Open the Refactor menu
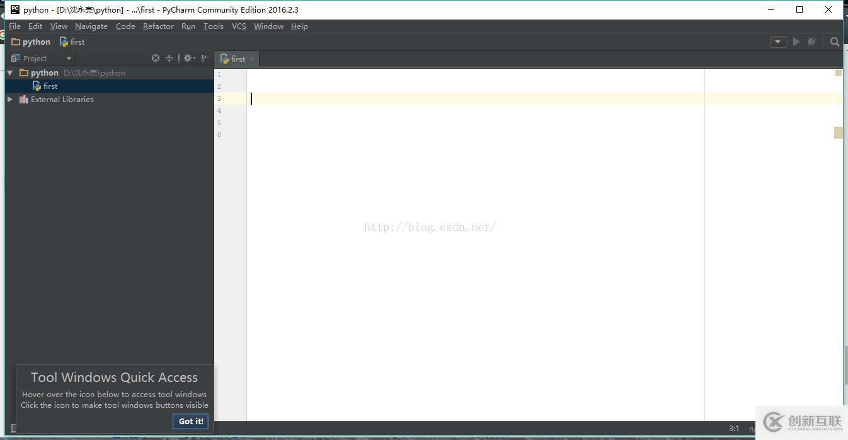The image size is (848, 440). coord(158,26)
